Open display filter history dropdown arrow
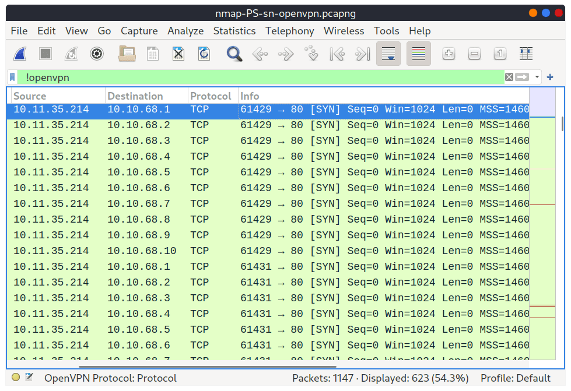 [537, 77]
